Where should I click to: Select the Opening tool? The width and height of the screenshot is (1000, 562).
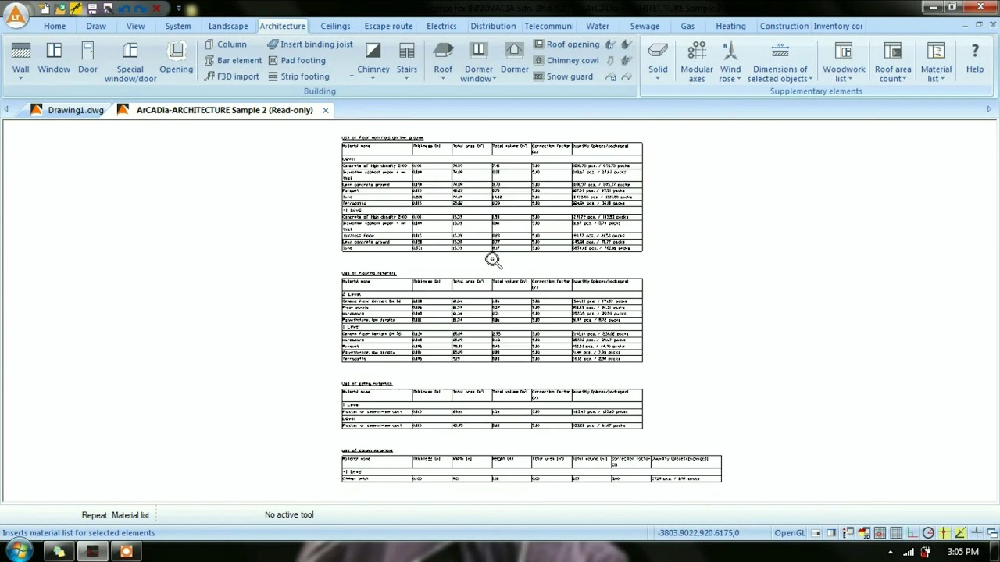click(177, 59)
